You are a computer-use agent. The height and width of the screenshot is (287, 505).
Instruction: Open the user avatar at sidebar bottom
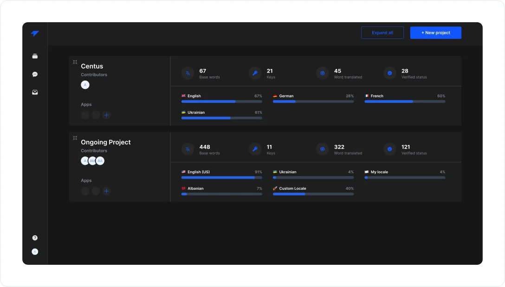tap(35, 252)
